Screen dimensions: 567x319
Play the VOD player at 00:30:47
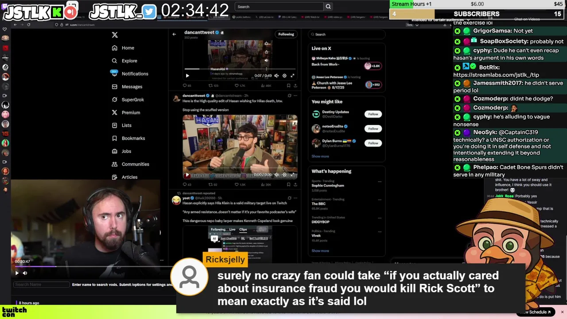[x=17, y=273]
